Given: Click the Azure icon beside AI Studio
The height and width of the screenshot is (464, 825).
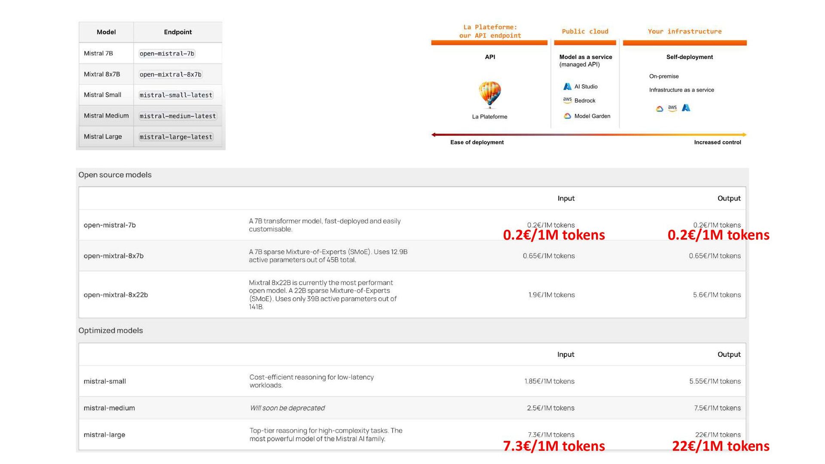Looking at the screenshot, I should point(567,86).
